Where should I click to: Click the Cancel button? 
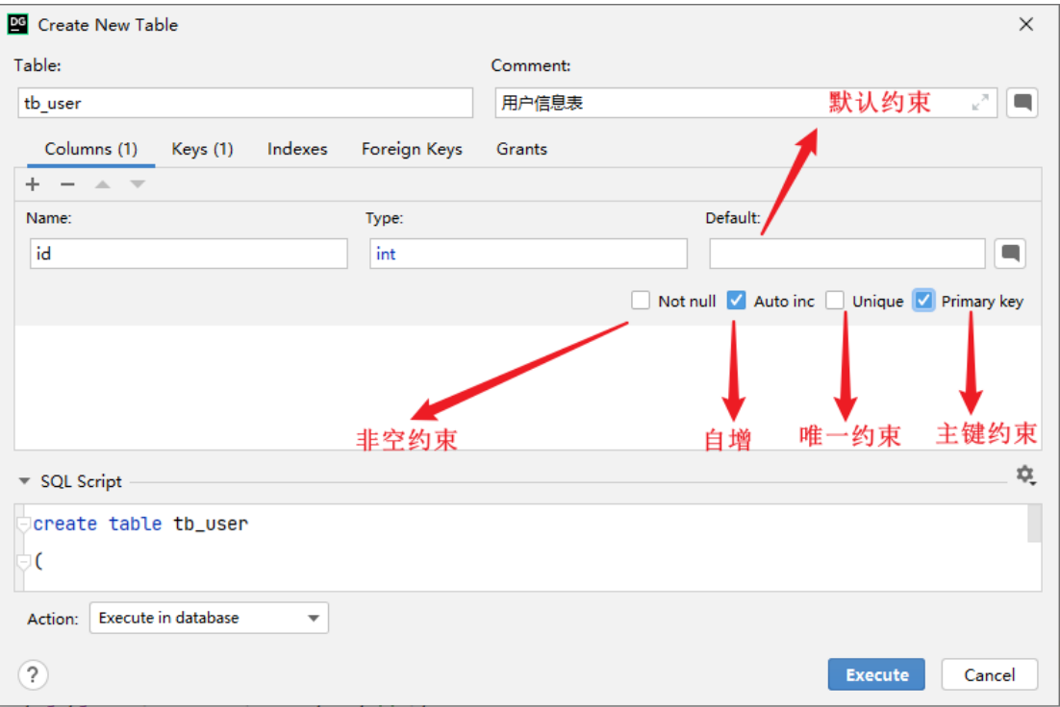(989, 674)
